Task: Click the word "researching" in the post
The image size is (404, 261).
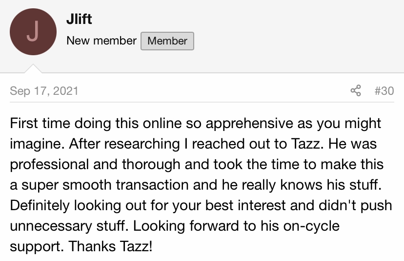Action: click(x=142, y=144)
